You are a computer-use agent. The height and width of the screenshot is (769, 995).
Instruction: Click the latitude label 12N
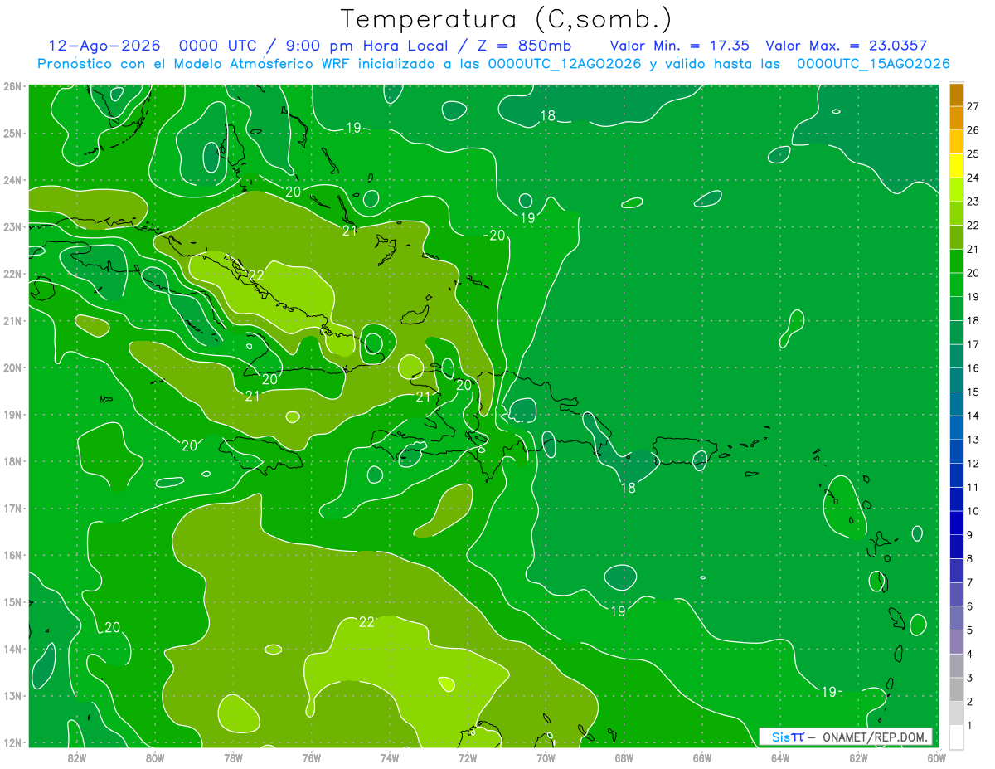click(12, 742)
